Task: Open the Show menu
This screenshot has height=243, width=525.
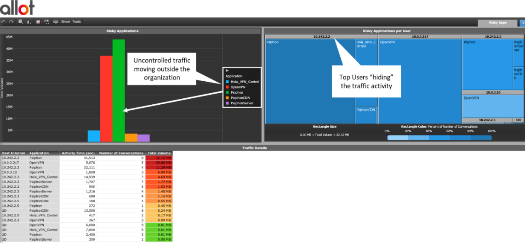Action: (66, 22)
